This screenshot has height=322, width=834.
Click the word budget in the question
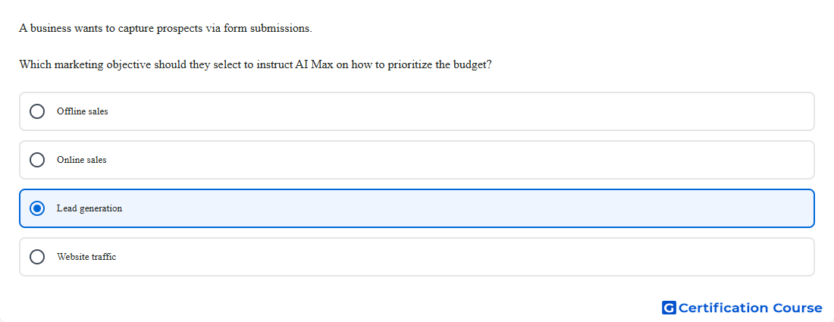pos(472,65)
